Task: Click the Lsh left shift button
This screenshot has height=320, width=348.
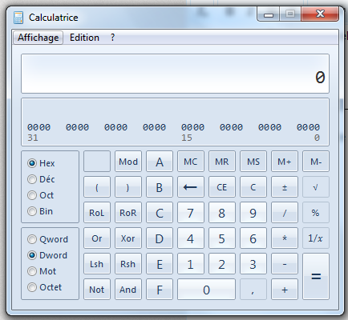Action: tap(97, 264)
